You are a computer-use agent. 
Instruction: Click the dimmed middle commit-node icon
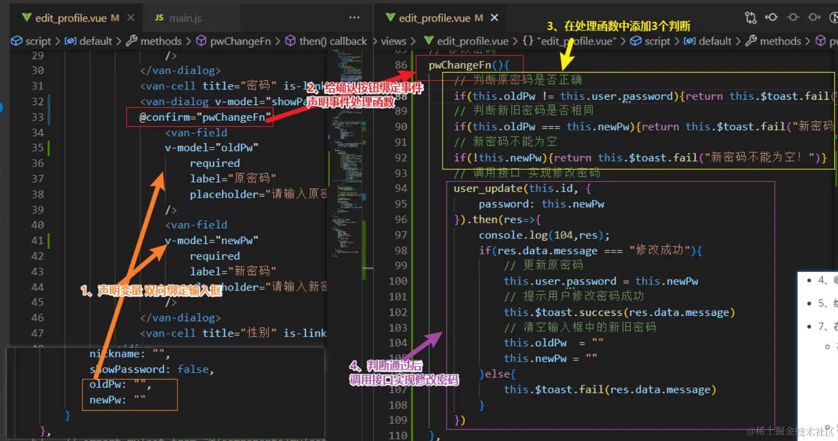click(793, 17)
